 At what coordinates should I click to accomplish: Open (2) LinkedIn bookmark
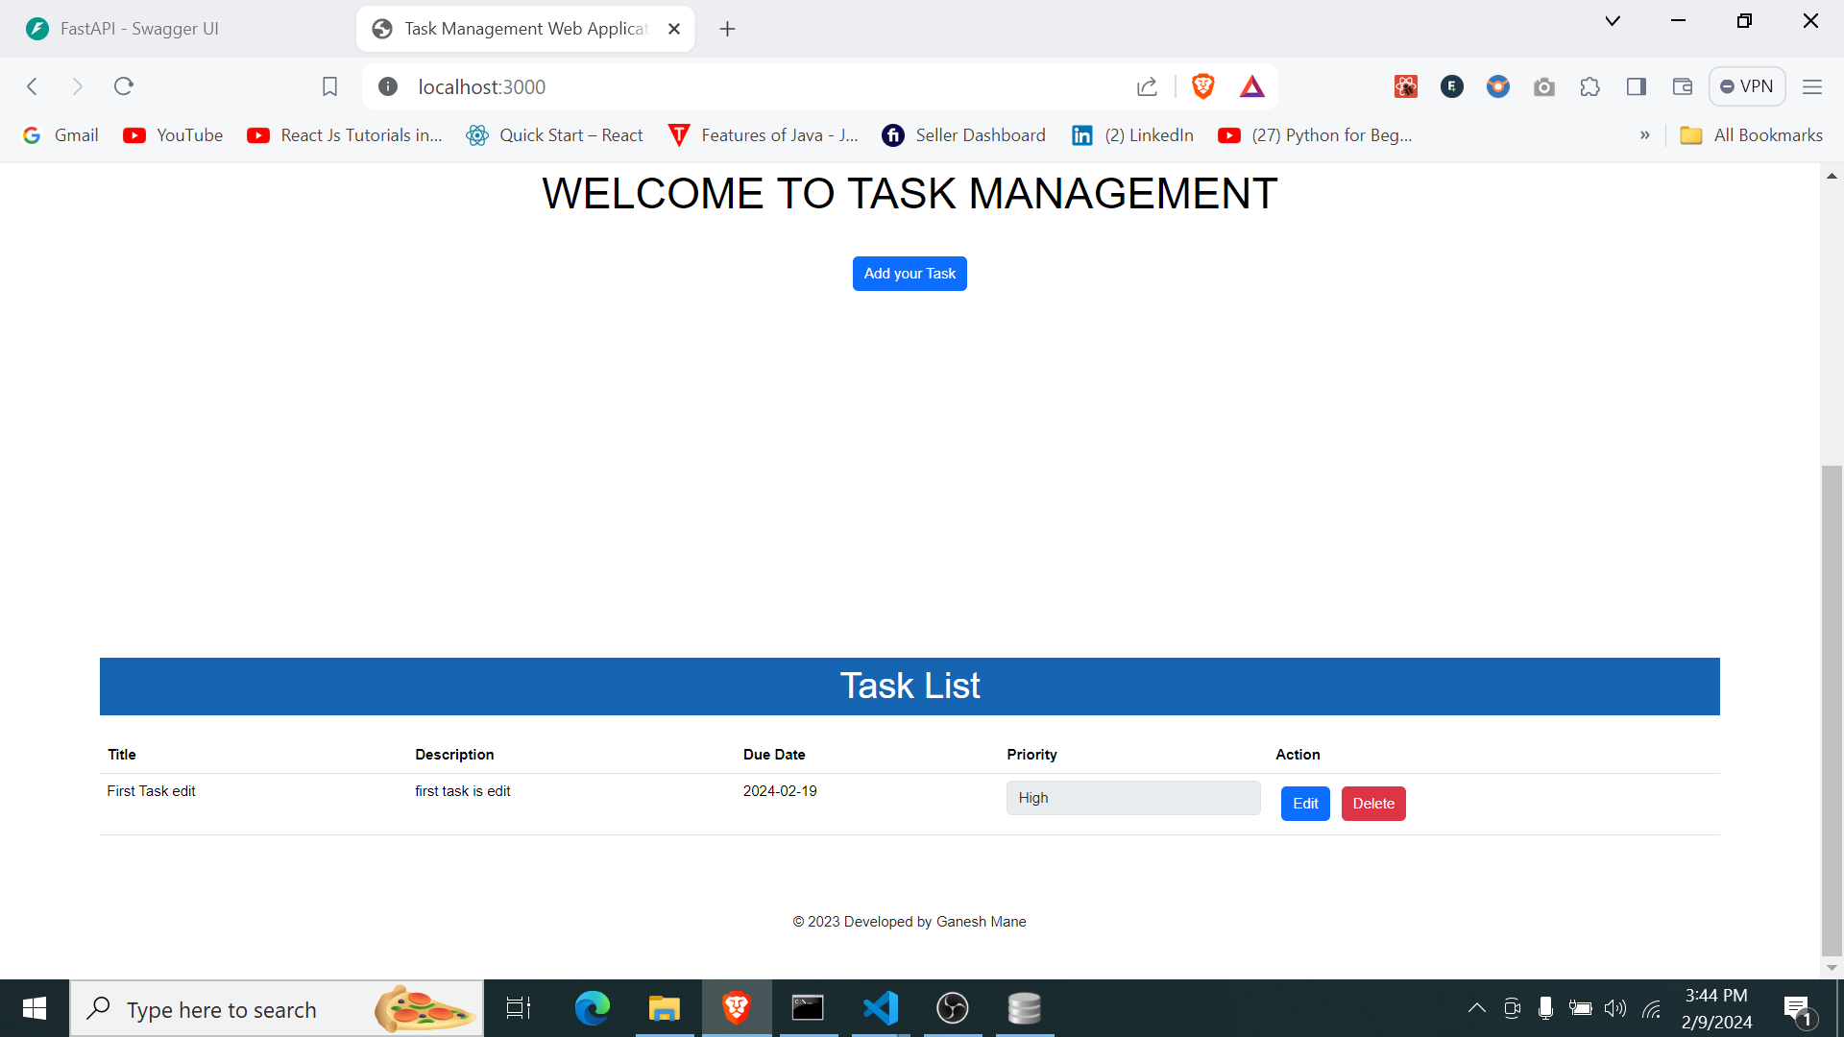(1133, 135)
